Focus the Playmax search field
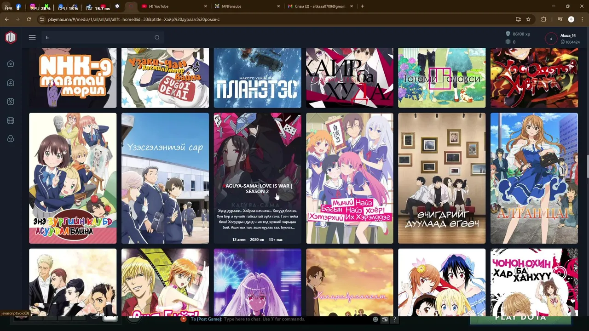The width and height of the screenshot is (589, 331). coord(102,38)
